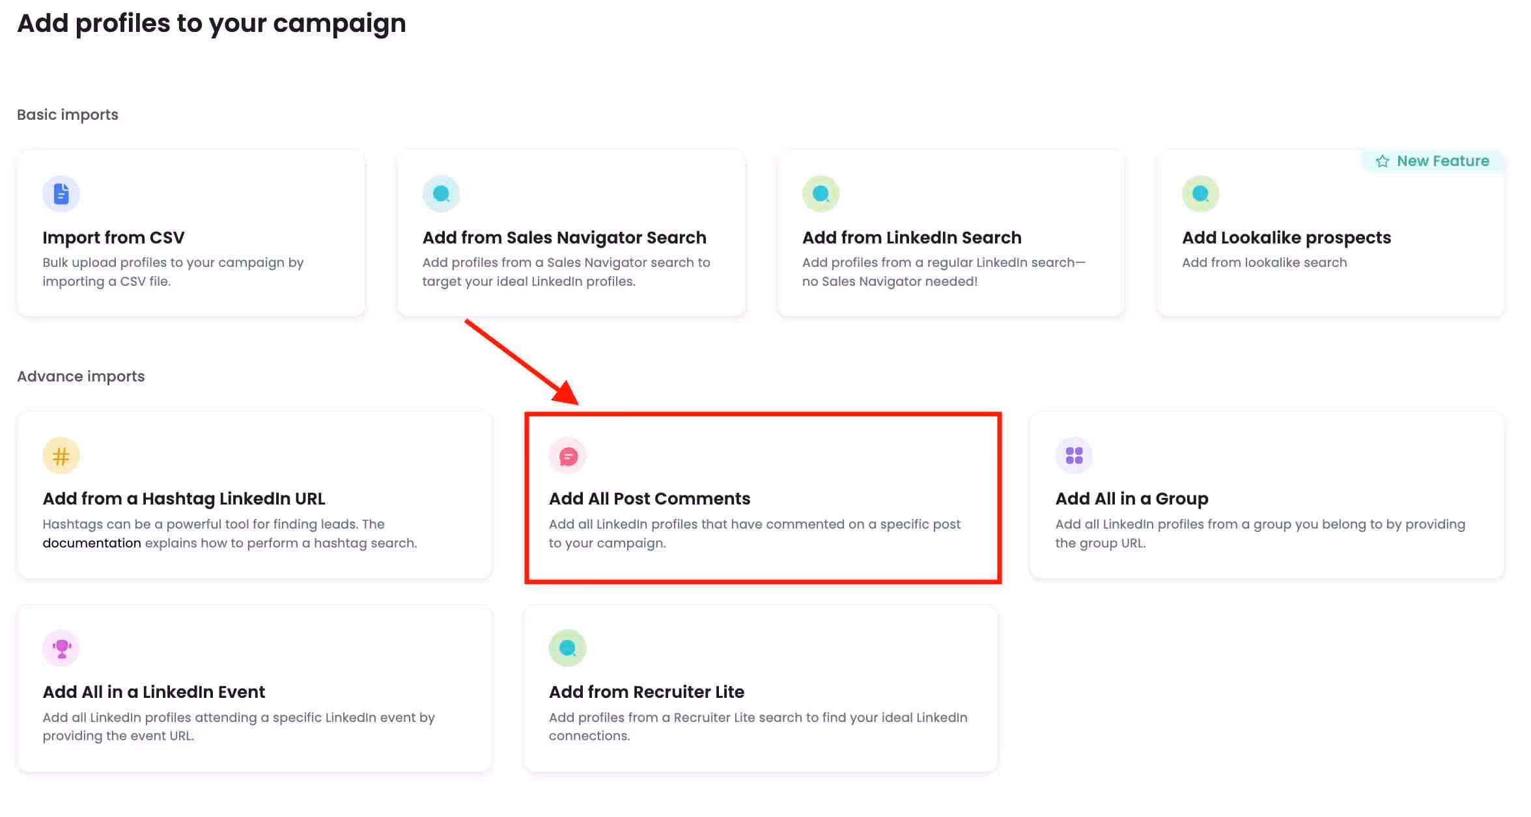Click the LinkedIn Search magnifier icon
Viewport: 1531px width, 817px height.
click(x=821, y=193)
